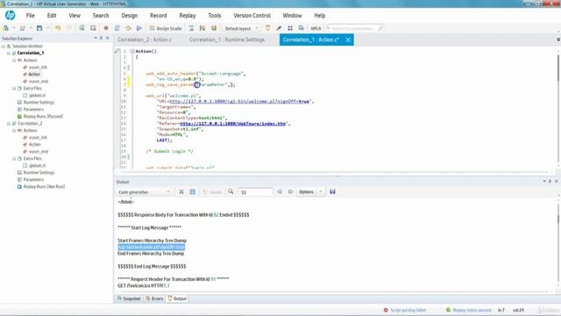
Task: Click the save script disk icon
Action: tap(39, 28)
